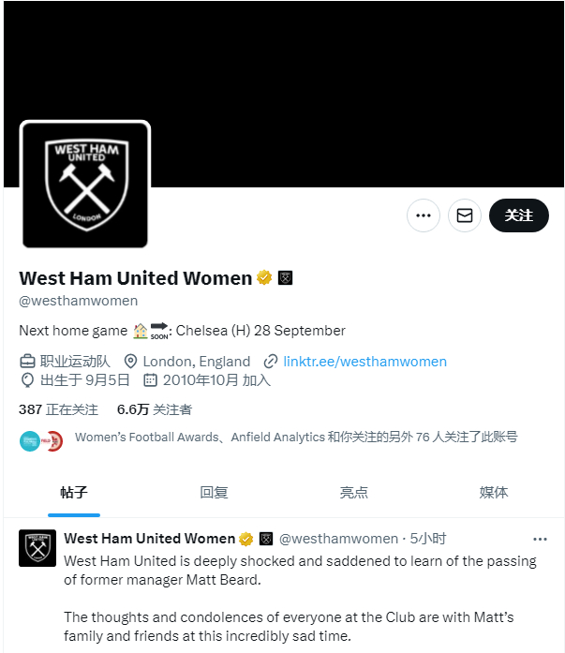Click the small post avatar of West Ham

[37, 548]
